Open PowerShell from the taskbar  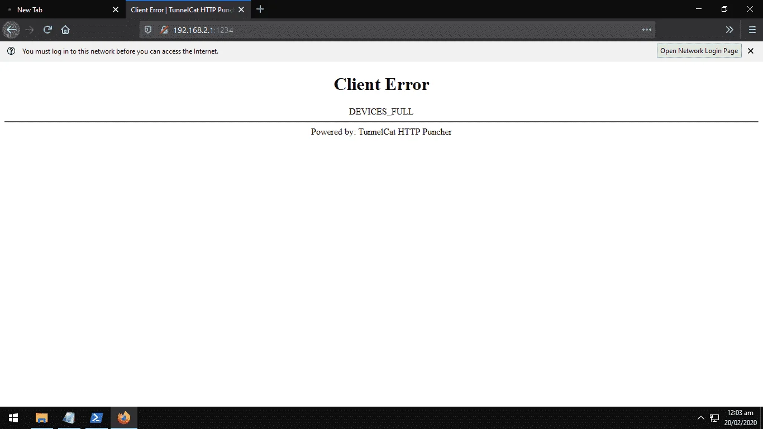[97, 418]
